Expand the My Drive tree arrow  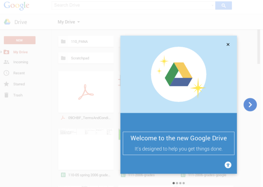click(x=2, y=52)
